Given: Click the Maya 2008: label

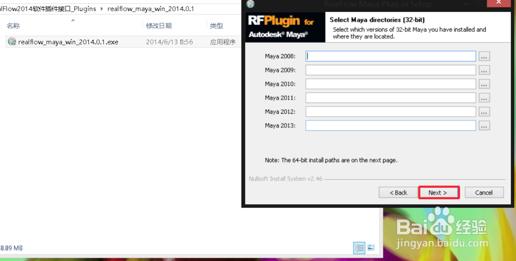Looking at the screenshot, I should [280, 57].
